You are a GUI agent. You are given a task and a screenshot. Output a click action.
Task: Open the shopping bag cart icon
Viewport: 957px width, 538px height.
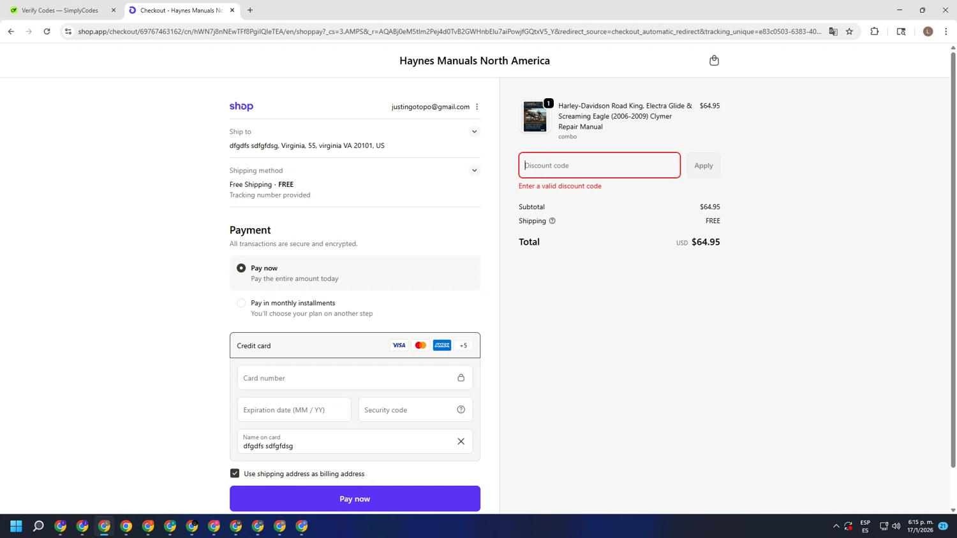click(x=714, y=61)
